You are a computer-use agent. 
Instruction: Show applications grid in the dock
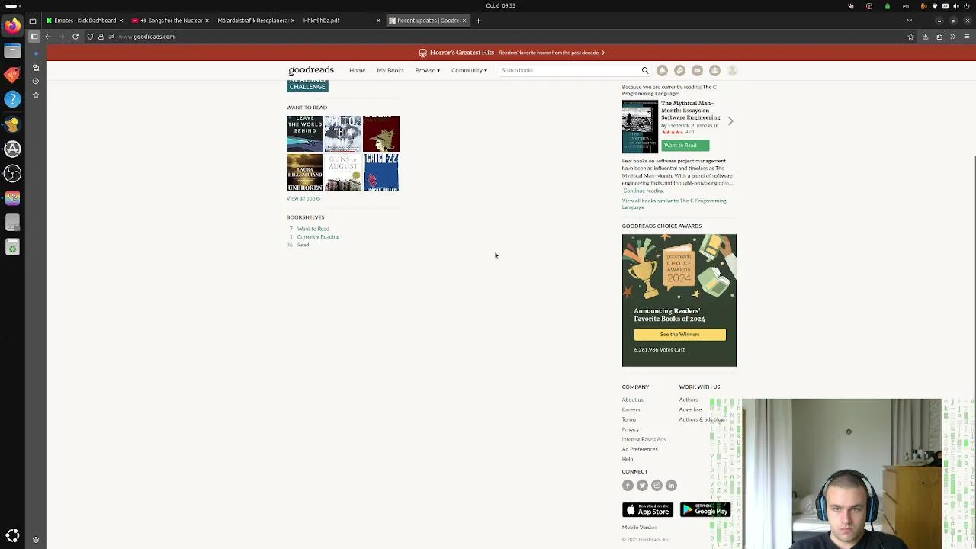pyautogui.click(x=12, y=535)
